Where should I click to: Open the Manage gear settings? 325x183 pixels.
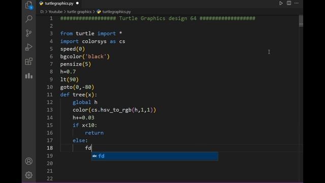[28, 175]
